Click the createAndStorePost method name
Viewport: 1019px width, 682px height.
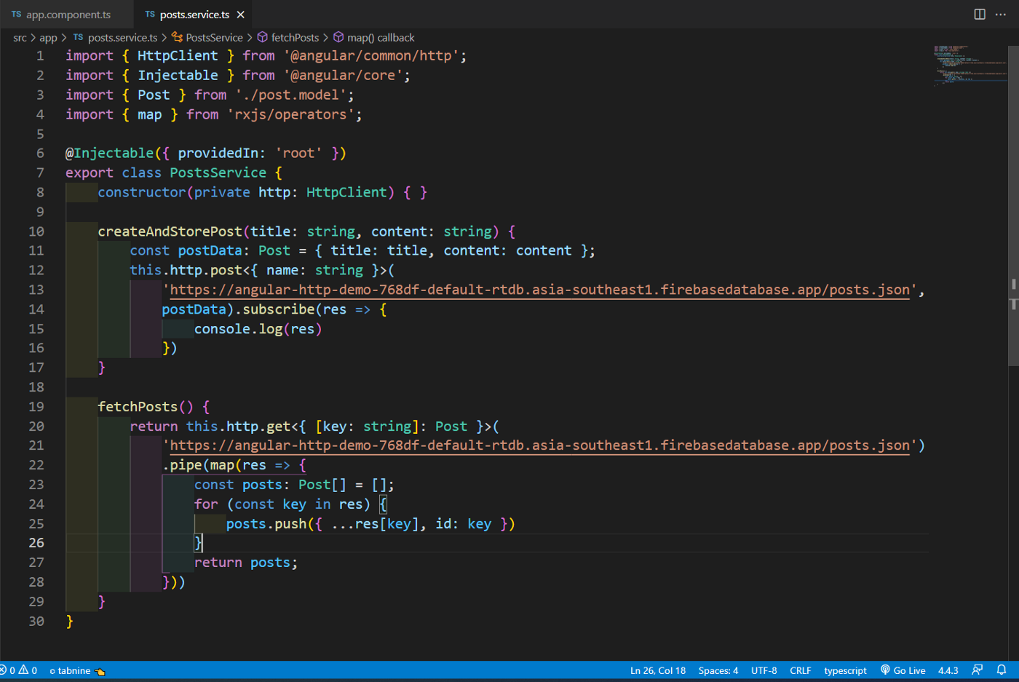[x=170, y=231]
